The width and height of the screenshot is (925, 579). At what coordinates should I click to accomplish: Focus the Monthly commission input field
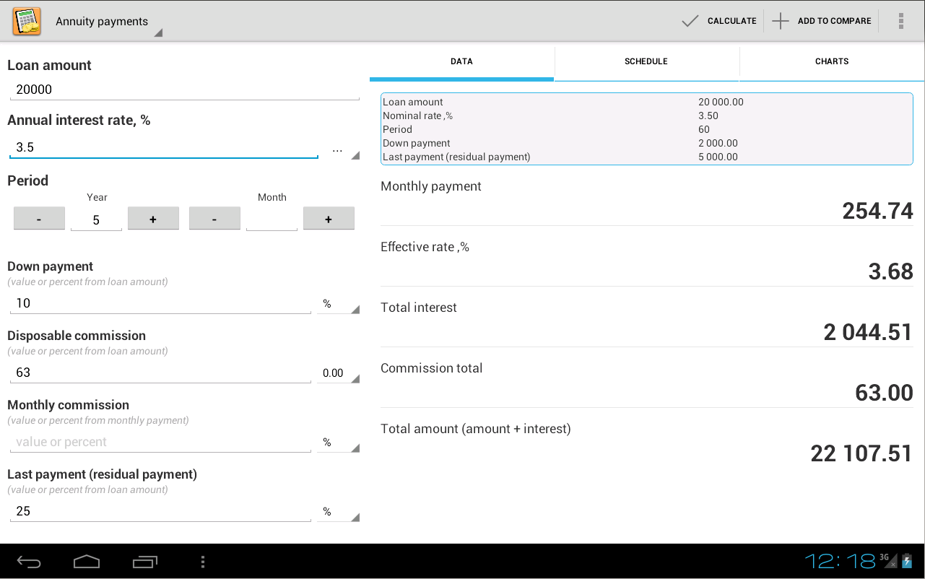[160, 443]
